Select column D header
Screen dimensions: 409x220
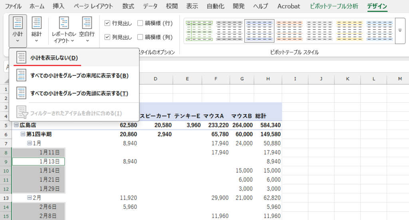(x=156, y=79)
